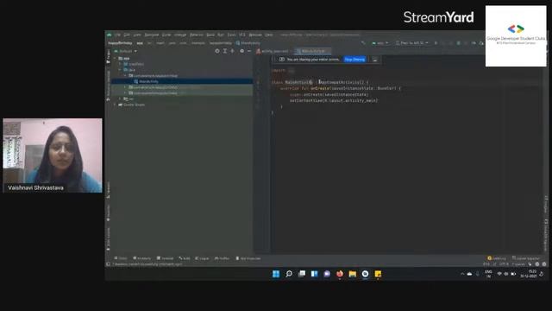This screenshot has width=552, height=311.
Task: Open the Layout Inspector tool window
Action: (525, 258)
